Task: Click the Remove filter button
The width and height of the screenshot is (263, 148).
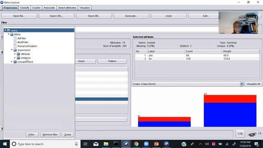Action: point(50,134)
